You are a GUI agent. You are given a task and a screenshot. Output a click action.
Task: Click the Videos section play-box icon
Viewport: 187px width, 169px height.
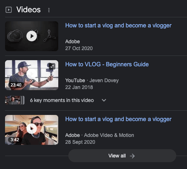(9, 10)
